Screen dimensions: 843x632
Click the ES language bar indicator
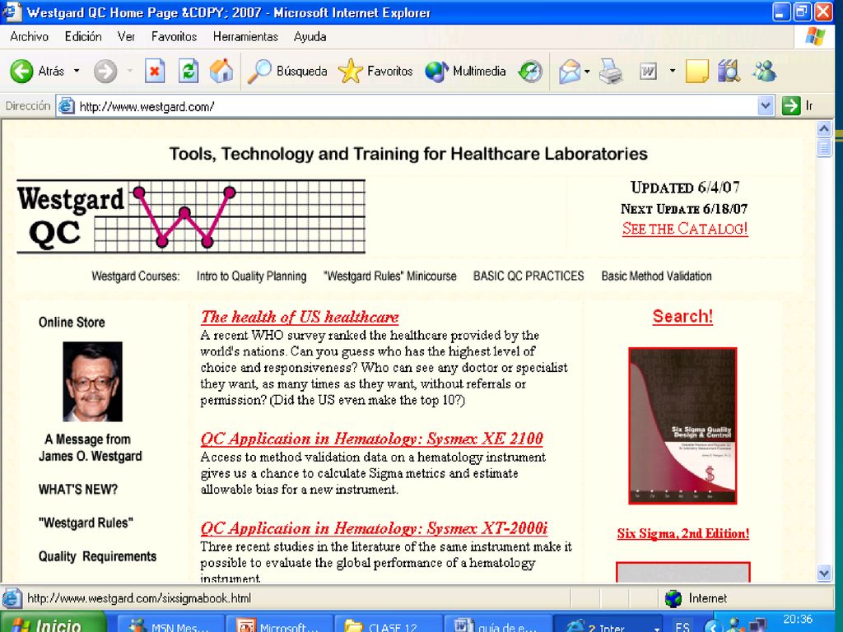pyautogui.click(x=682, y=625)
